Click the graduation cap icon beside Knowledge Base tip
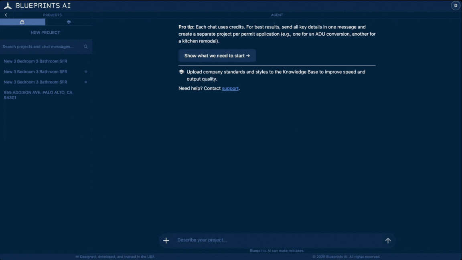The image size is (462, 260). pos(181,72)
